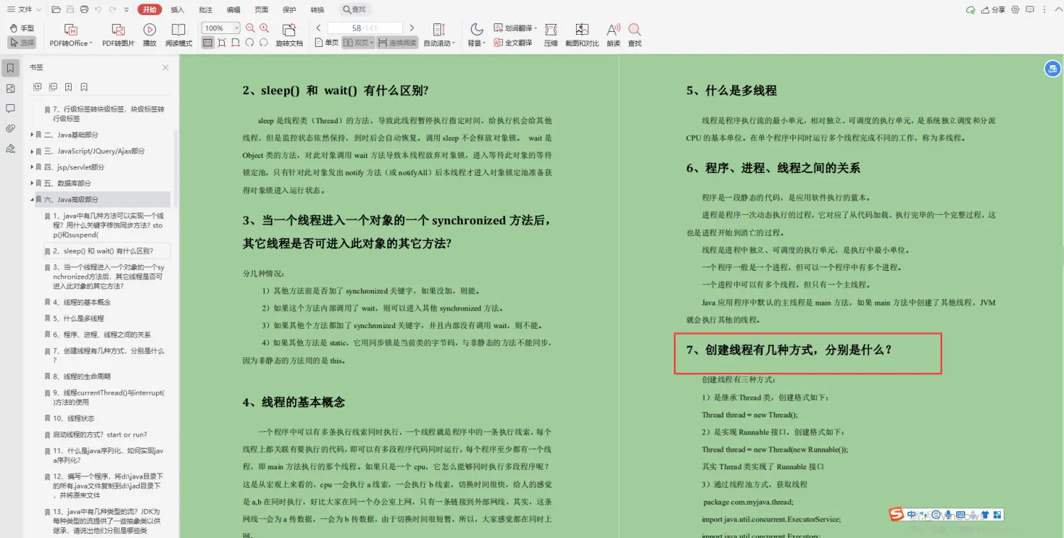
Task: Open the comments sidebar panel icon
Action: coord(10,108)
